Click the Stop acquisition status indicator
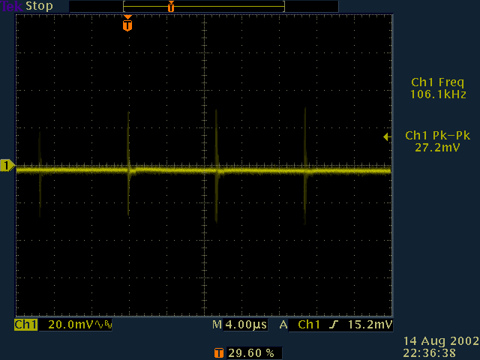 [x=39, y=6]
